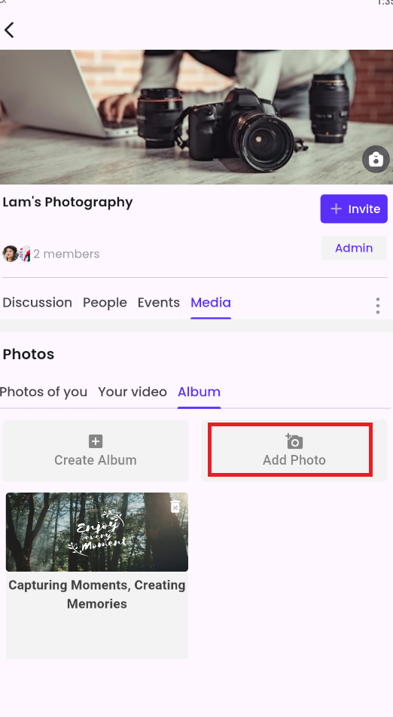Click the camera icon above Add Photo

pyautogui.click(x=294, y=441)
